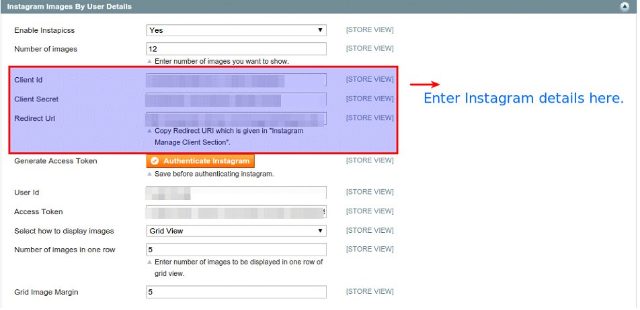Open the Enable Instapicss dropdown

[237, 30]
